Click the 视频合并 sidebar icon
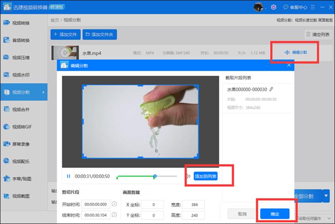 7,109
